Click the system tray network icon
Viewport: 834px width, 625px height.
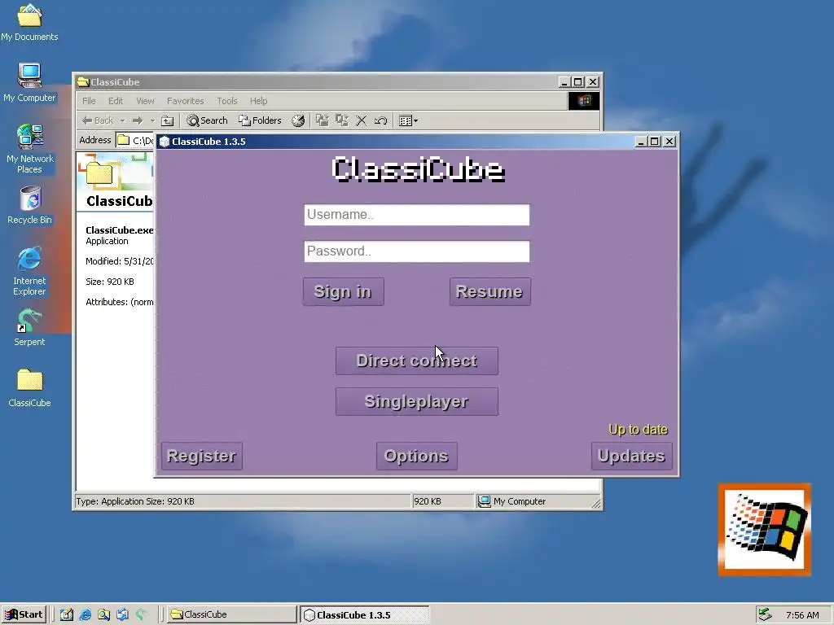(765, 614)
